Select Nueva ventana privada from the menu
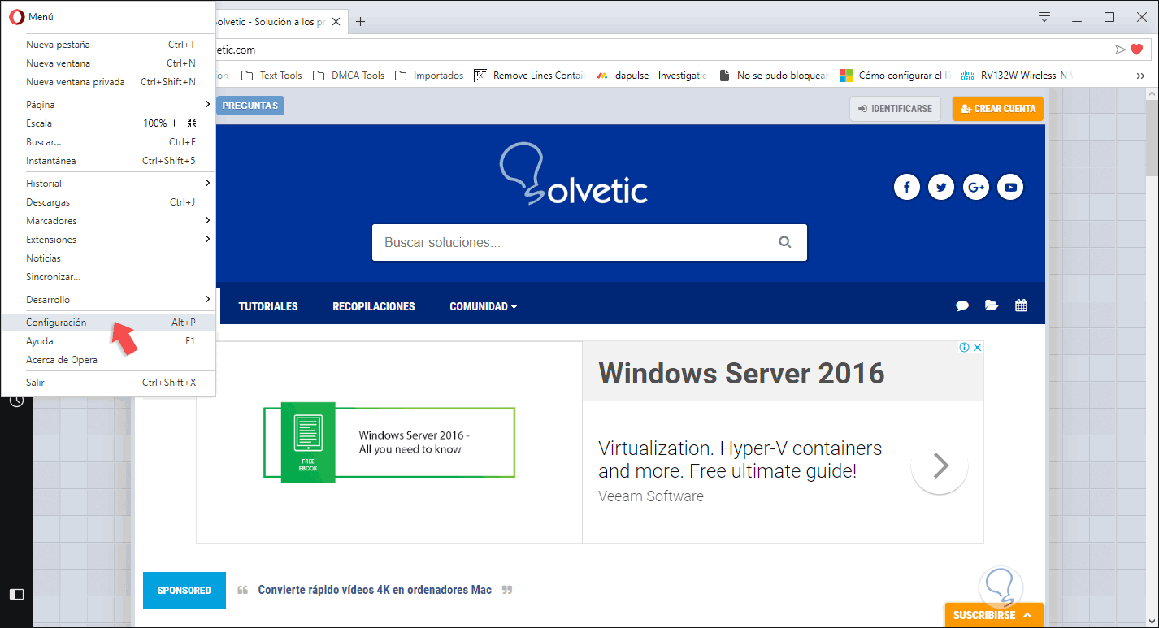Screen dimensions: 1159x628 pyautogui.click(x=108, y=82)
